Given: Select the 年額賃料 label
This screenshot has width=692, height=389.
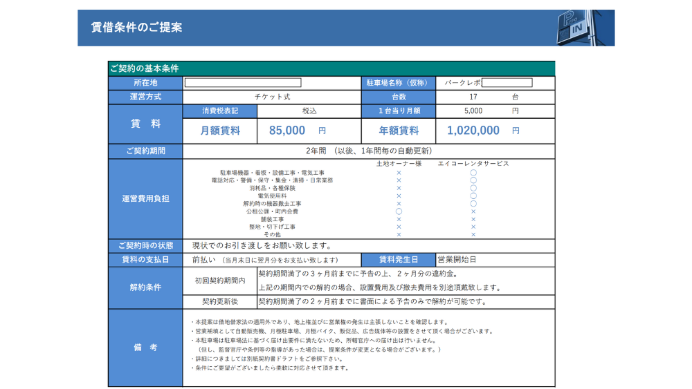Looking at the screenshot, I should 399,131.
